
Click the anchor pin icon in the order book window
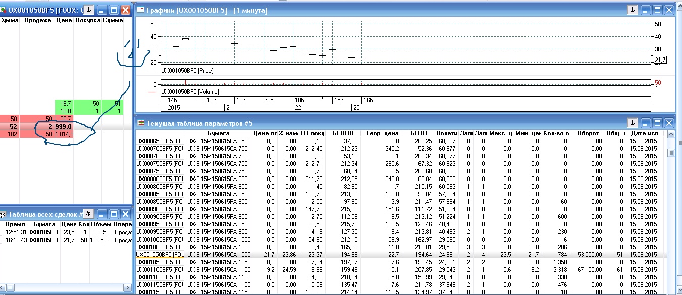(88, 10)
